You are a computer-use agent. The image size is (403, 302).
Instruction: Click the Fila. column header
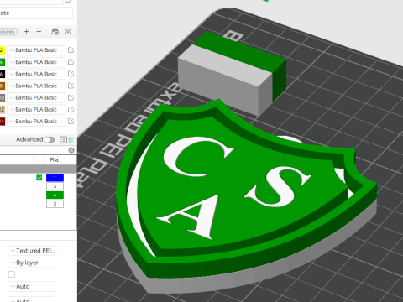(55, 159)
